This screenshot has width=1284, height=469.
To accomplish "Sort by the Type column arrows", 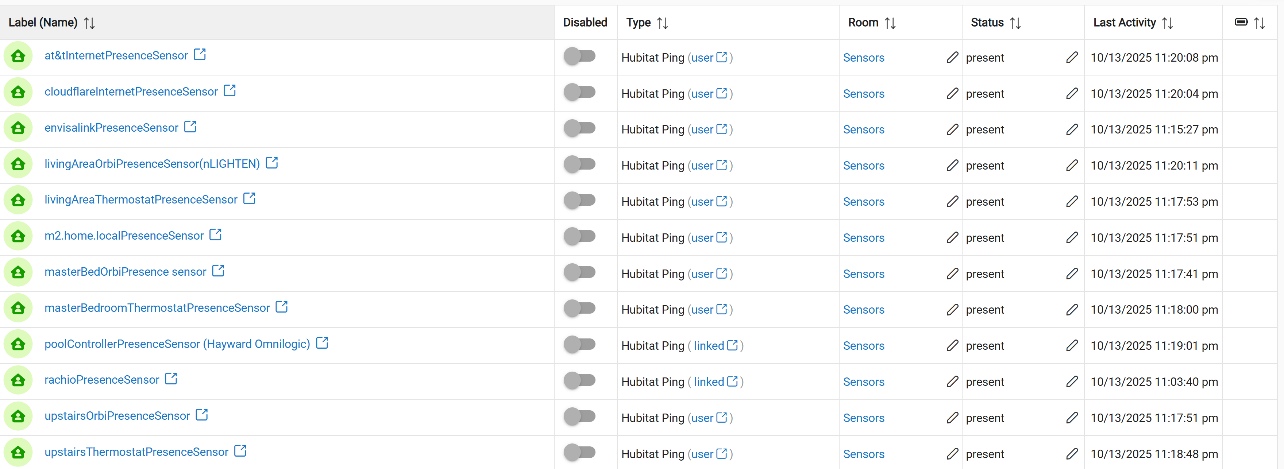I will click(x=662, y=23).
